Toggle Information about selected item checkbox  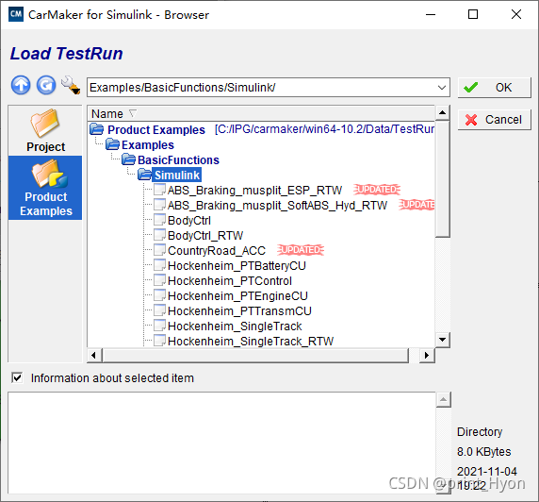click(17, 377)
